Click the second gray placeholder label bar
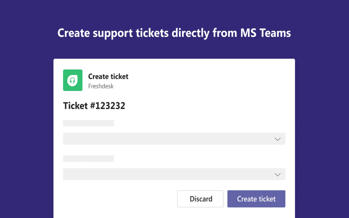 click(x=88, y=158)
